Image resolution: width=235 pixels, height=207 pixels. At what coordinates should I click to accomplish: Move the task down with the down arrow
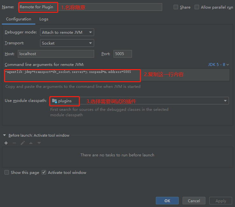click(x=39, y=143)
